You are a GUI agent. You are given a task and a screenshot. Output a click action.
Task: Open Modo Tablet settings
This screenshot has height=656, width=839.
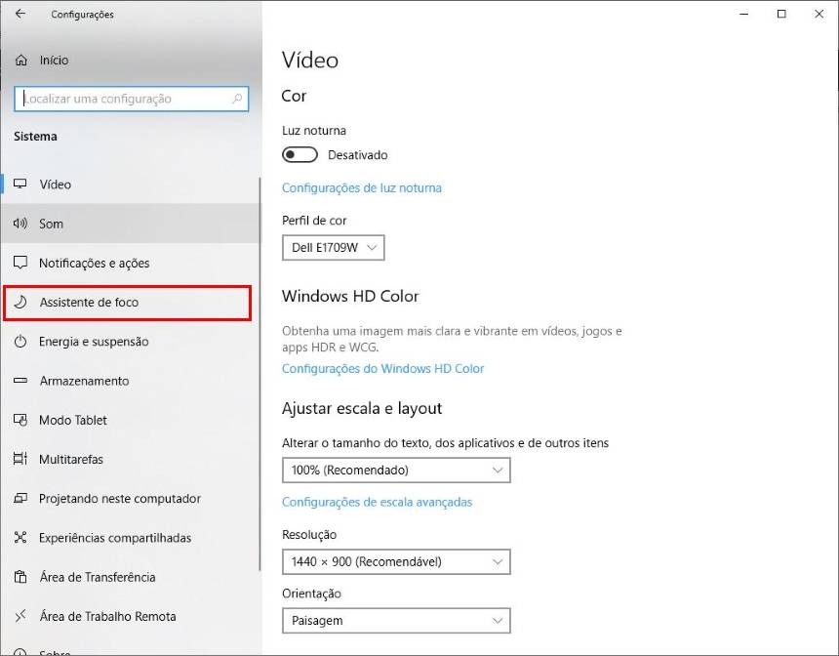click(x=130, y=420)
